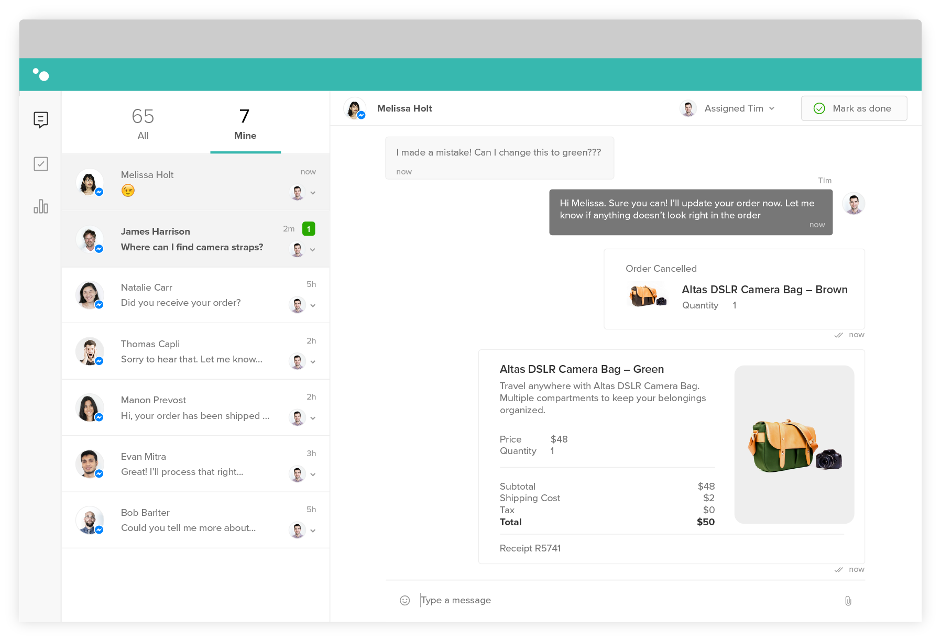The height and width of the screenshot is (641, 941).
Task: Open the conversations inbox sidebar icon
Action: [x=41, y=120]
